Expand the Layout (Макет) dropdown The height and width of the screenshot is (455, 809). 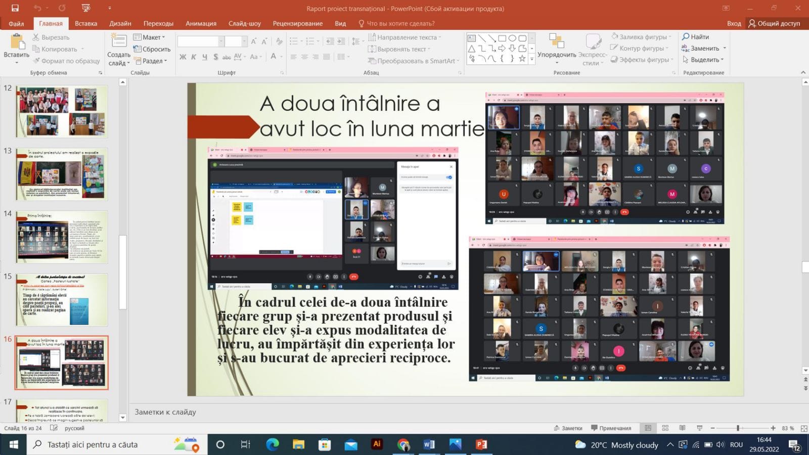coord(150,37)
